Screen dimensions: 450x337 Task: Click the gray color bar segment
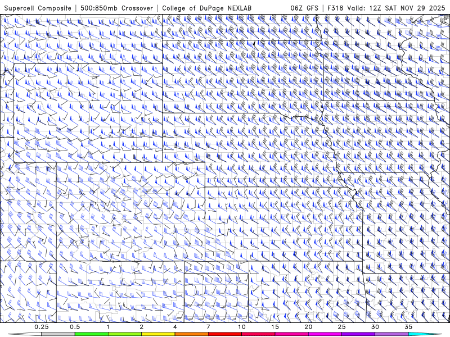(x=58, y=334)
